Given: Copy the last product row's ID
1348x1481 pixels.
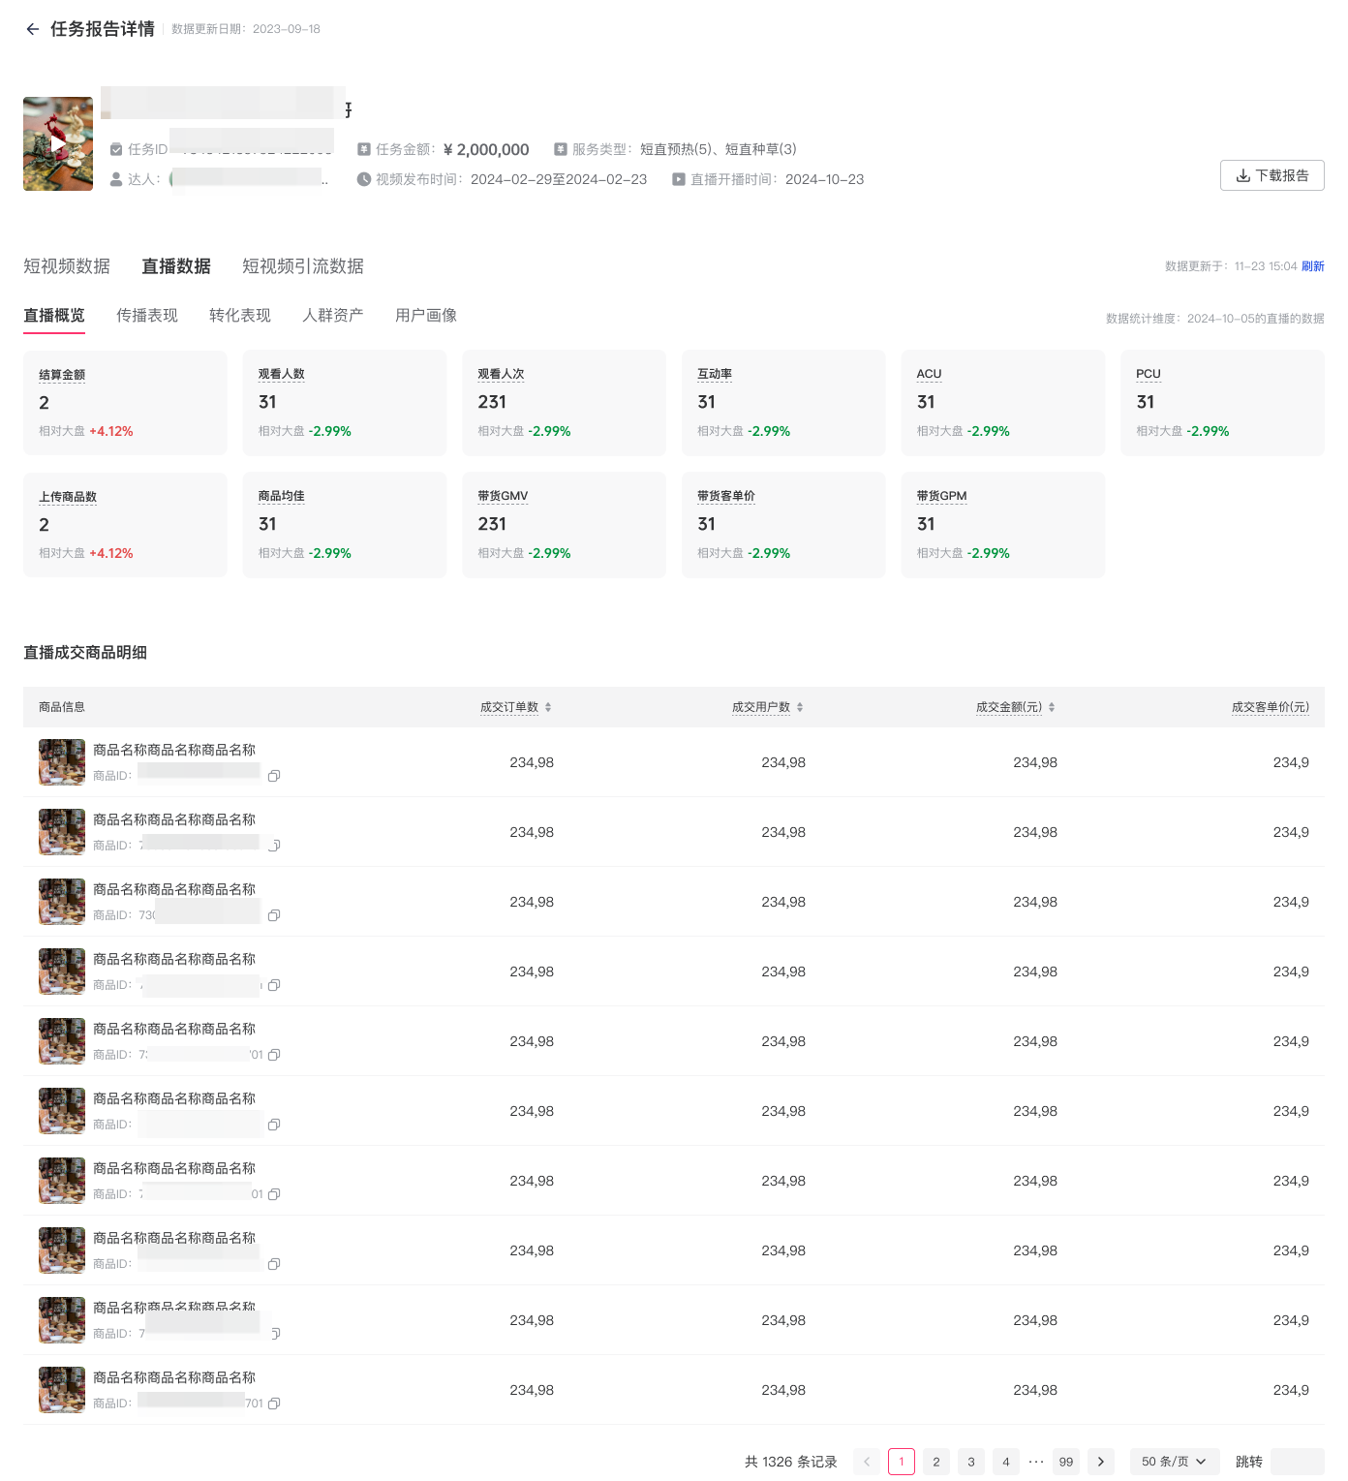Looking at the screenshot, I should [274, 1404].
